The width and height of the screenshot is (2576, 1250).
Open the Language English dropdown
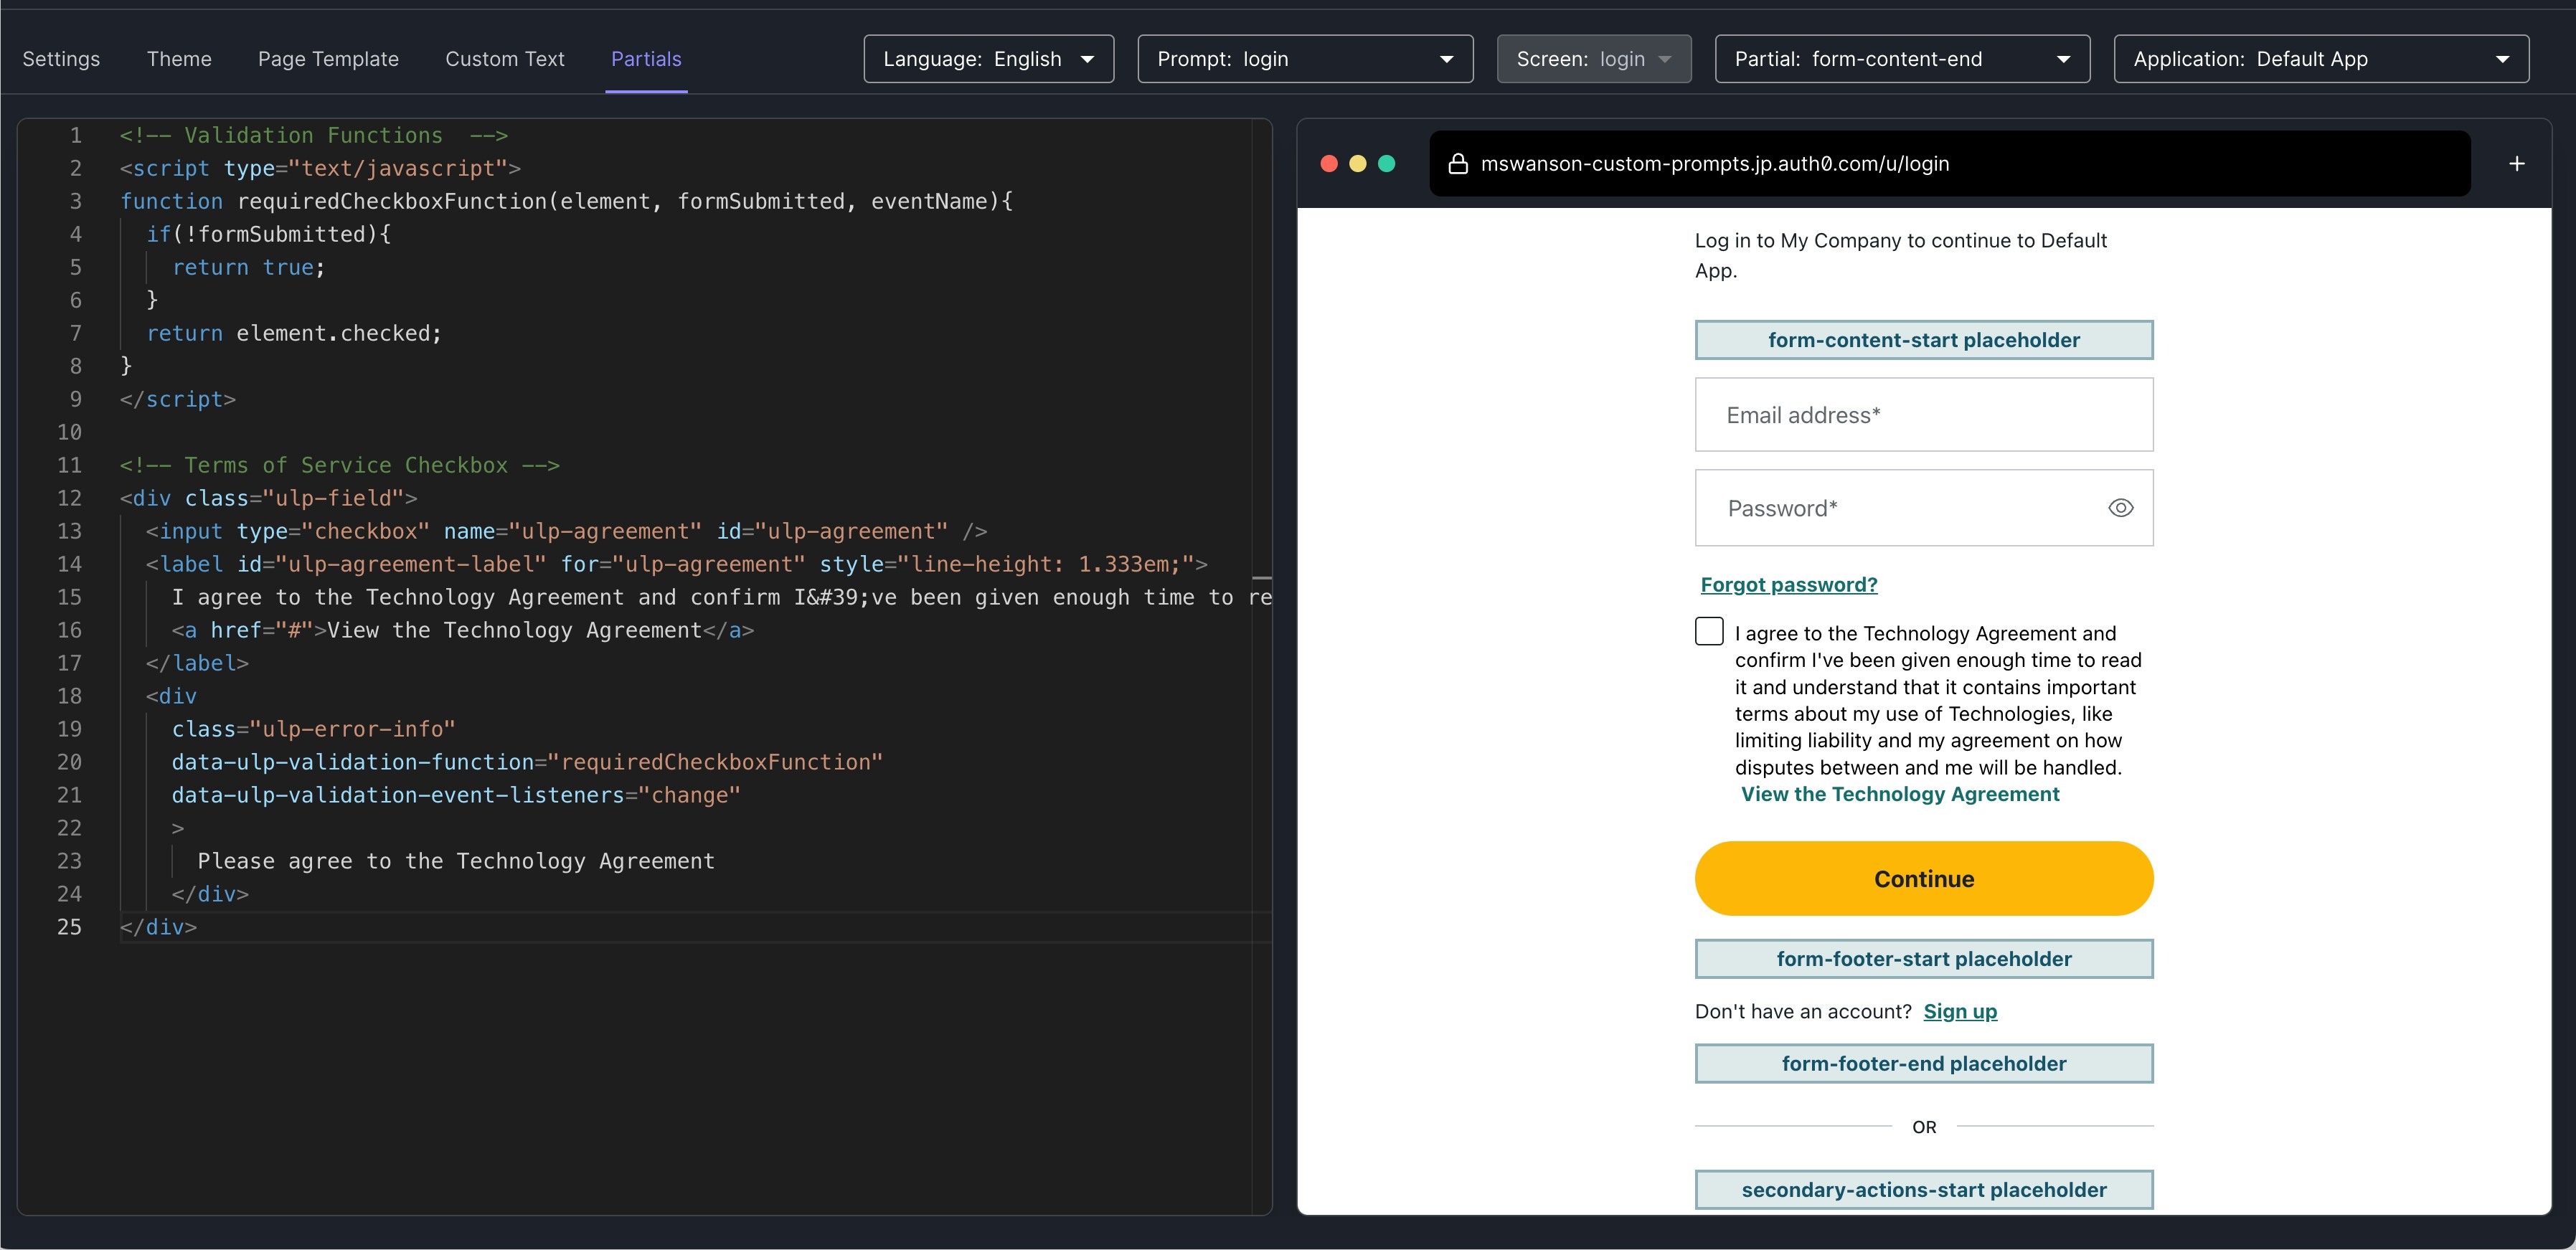[x=988, y=59]
